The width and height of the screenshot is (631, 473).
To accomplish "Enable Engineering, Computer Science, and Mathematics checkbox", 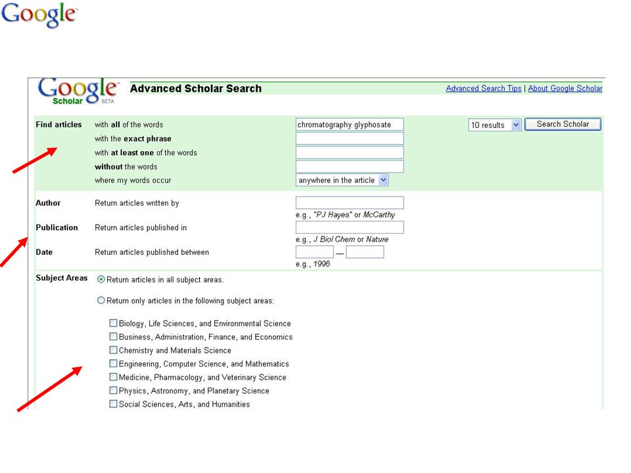I will tap(114, 363).
